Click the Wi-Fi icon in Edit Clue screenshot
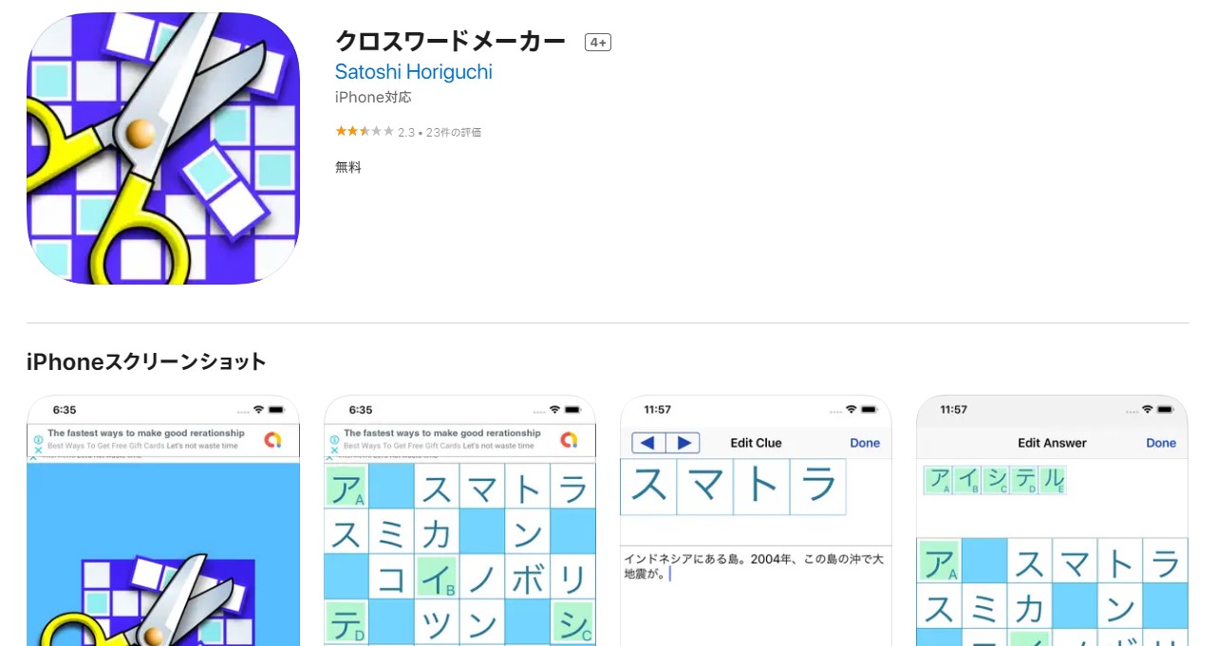 852,410
